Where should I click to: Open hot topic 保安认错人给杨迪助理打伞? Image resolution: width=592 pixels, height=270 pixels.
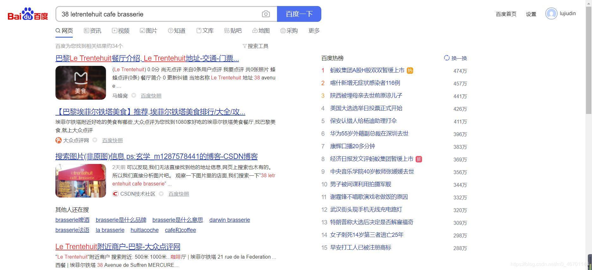363,121
